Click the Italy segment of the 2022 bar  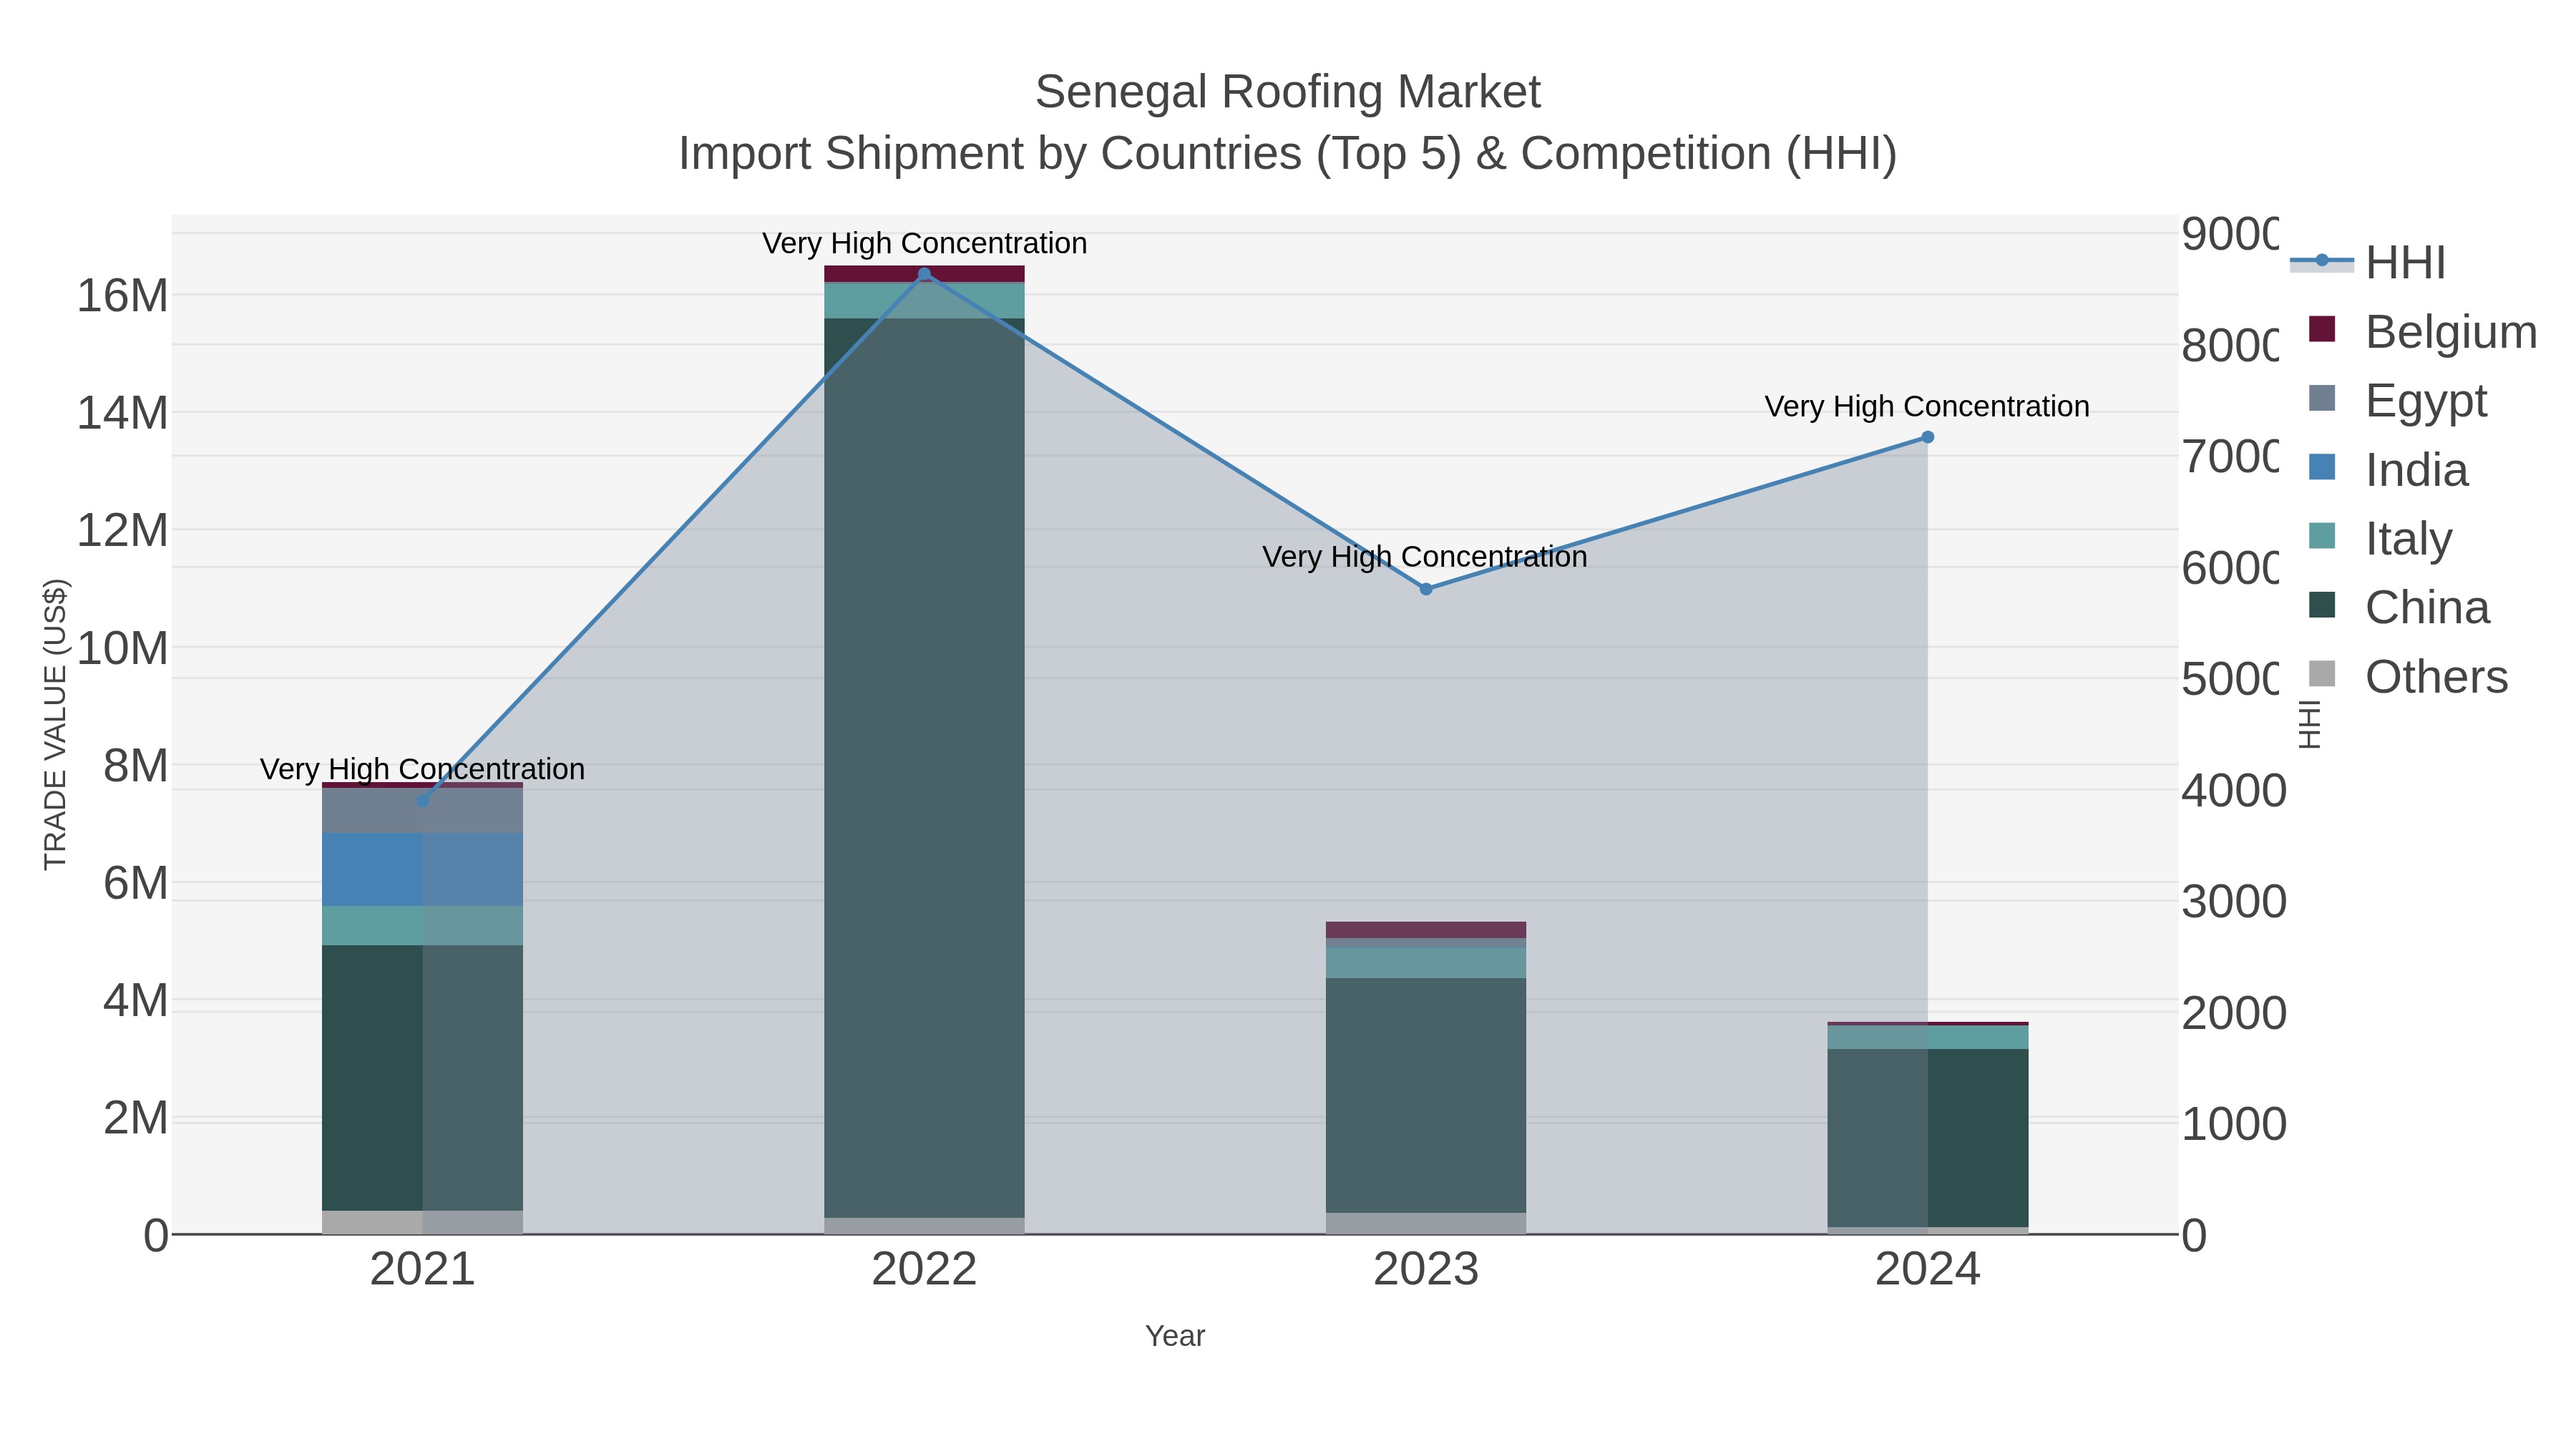[x=924, y=301]
